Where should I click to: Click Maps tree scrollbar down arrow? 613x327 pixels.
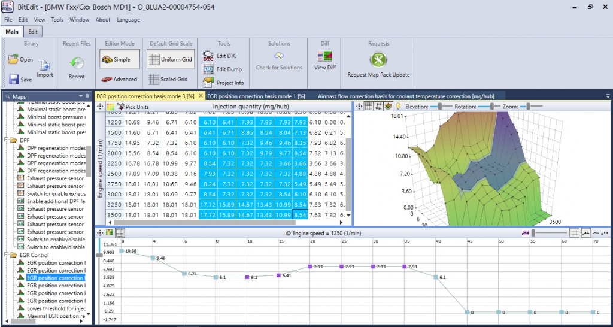click(x=88, y=314)
